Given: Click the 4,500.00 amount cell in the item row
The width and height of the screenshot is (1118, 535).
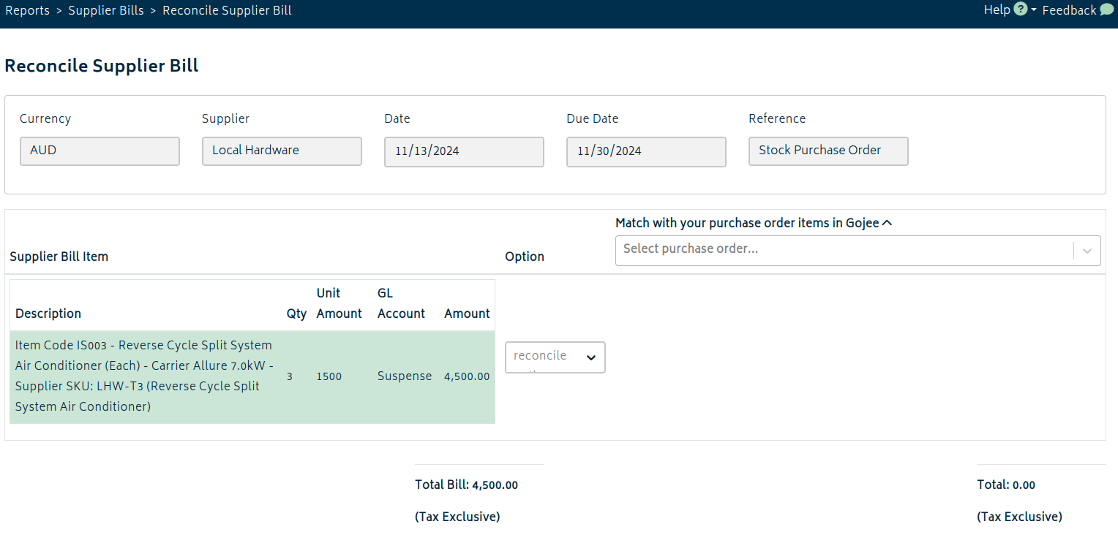Looking at the screenshot, I should (x=467, y=377).
